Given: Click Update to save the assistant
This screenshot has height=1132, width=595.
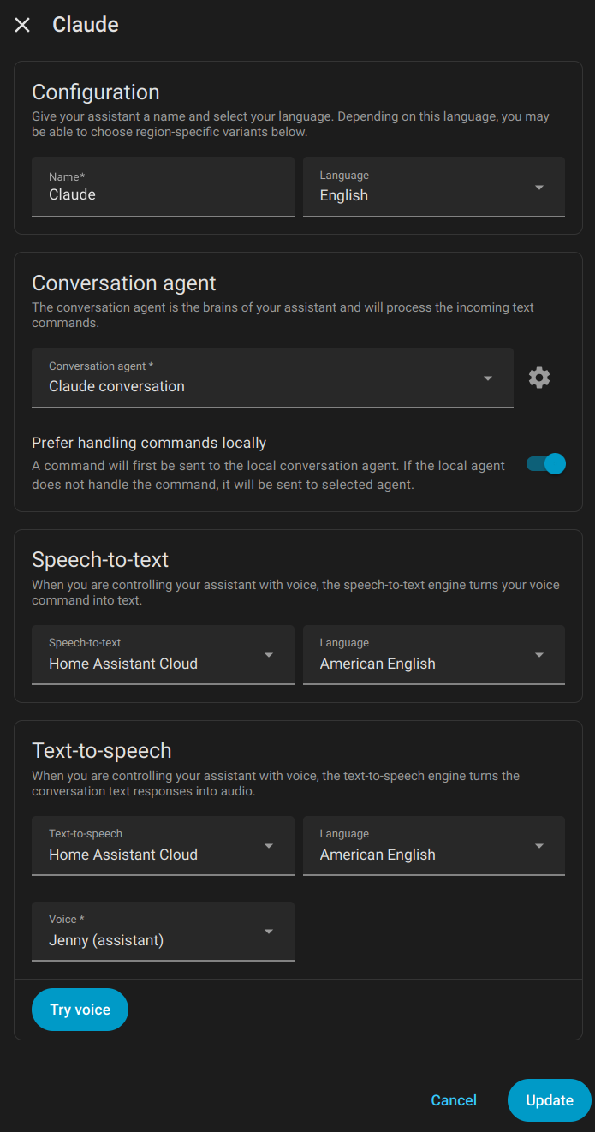Looking at the screenshot, I should pos(550,1100).
